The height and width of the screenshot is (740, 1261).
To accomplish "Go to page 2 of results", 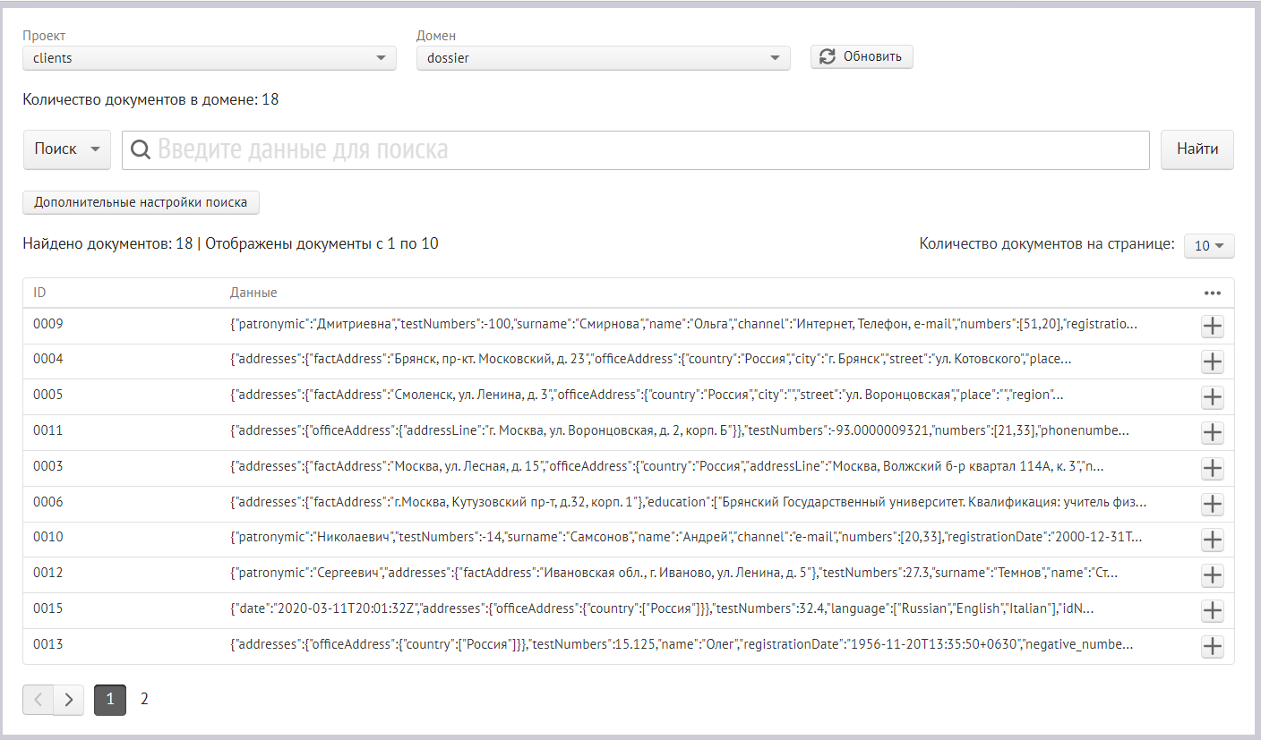I will pos(144,700).
